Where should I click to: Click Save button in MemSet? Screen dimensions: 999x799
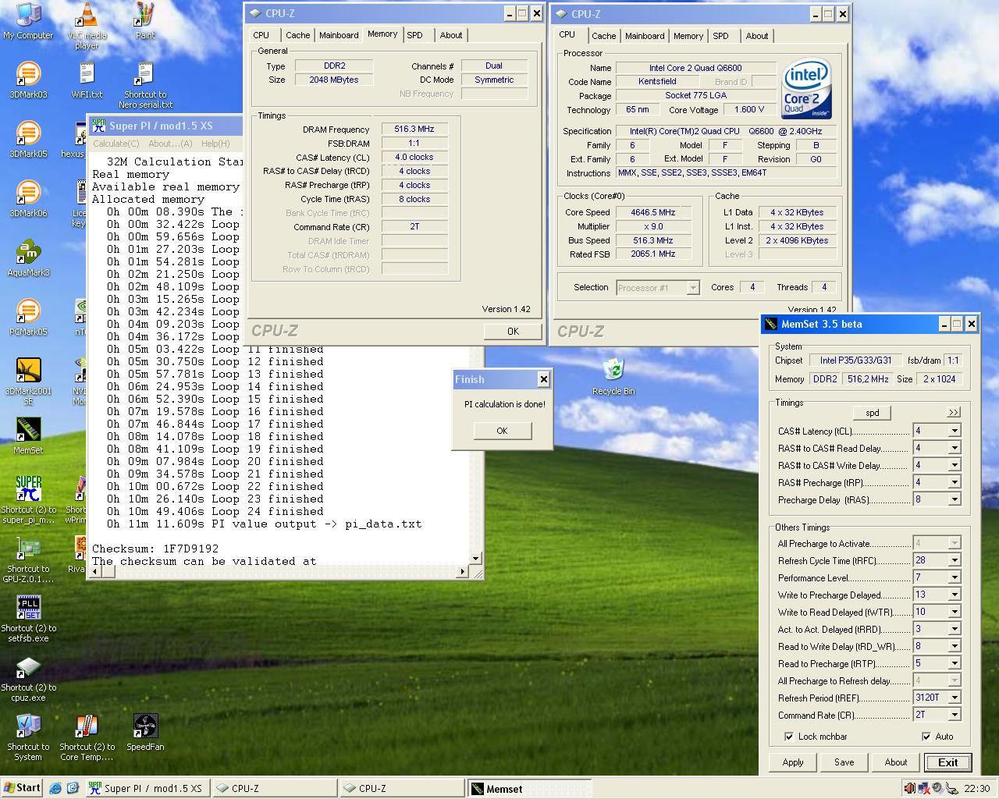pos(844,762)
